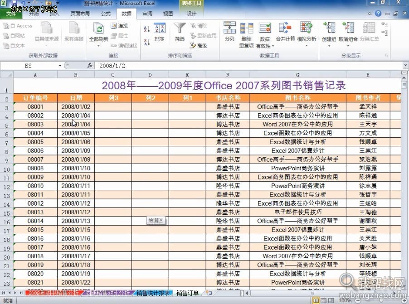
Task: Minimize the ribbon with the caret
Action: (x=370, y=14)
